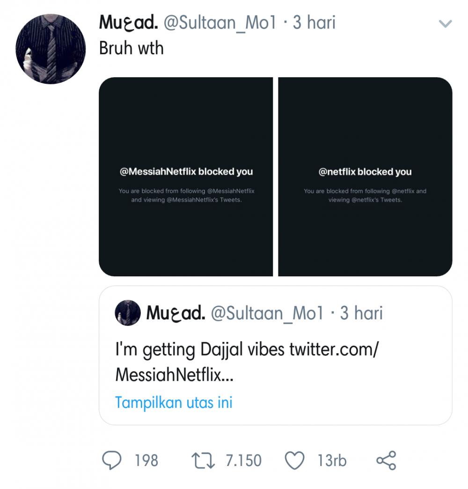Open small avatar in quoted tweet
468x489 pixels.
[x=128, y=313]
